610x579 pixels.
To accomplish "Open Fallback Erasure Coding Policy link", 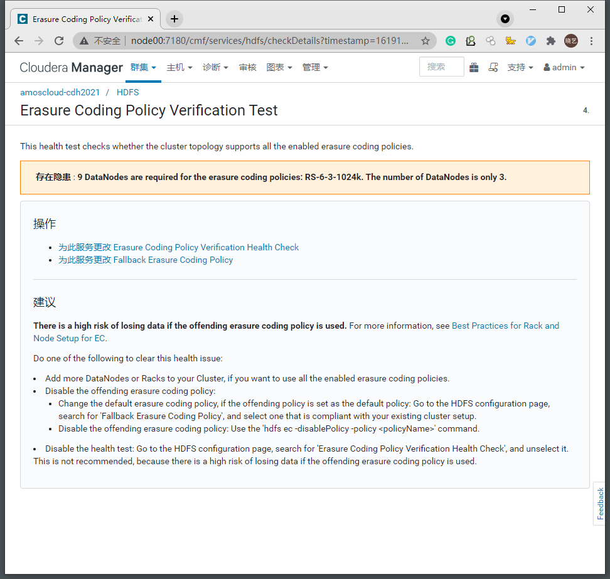I will point(146,260).
